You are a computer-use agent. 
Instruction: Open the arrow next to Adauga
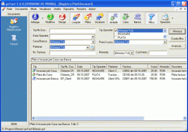(42, 18)
